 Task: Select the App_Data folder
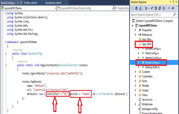(x=147, y=39)
